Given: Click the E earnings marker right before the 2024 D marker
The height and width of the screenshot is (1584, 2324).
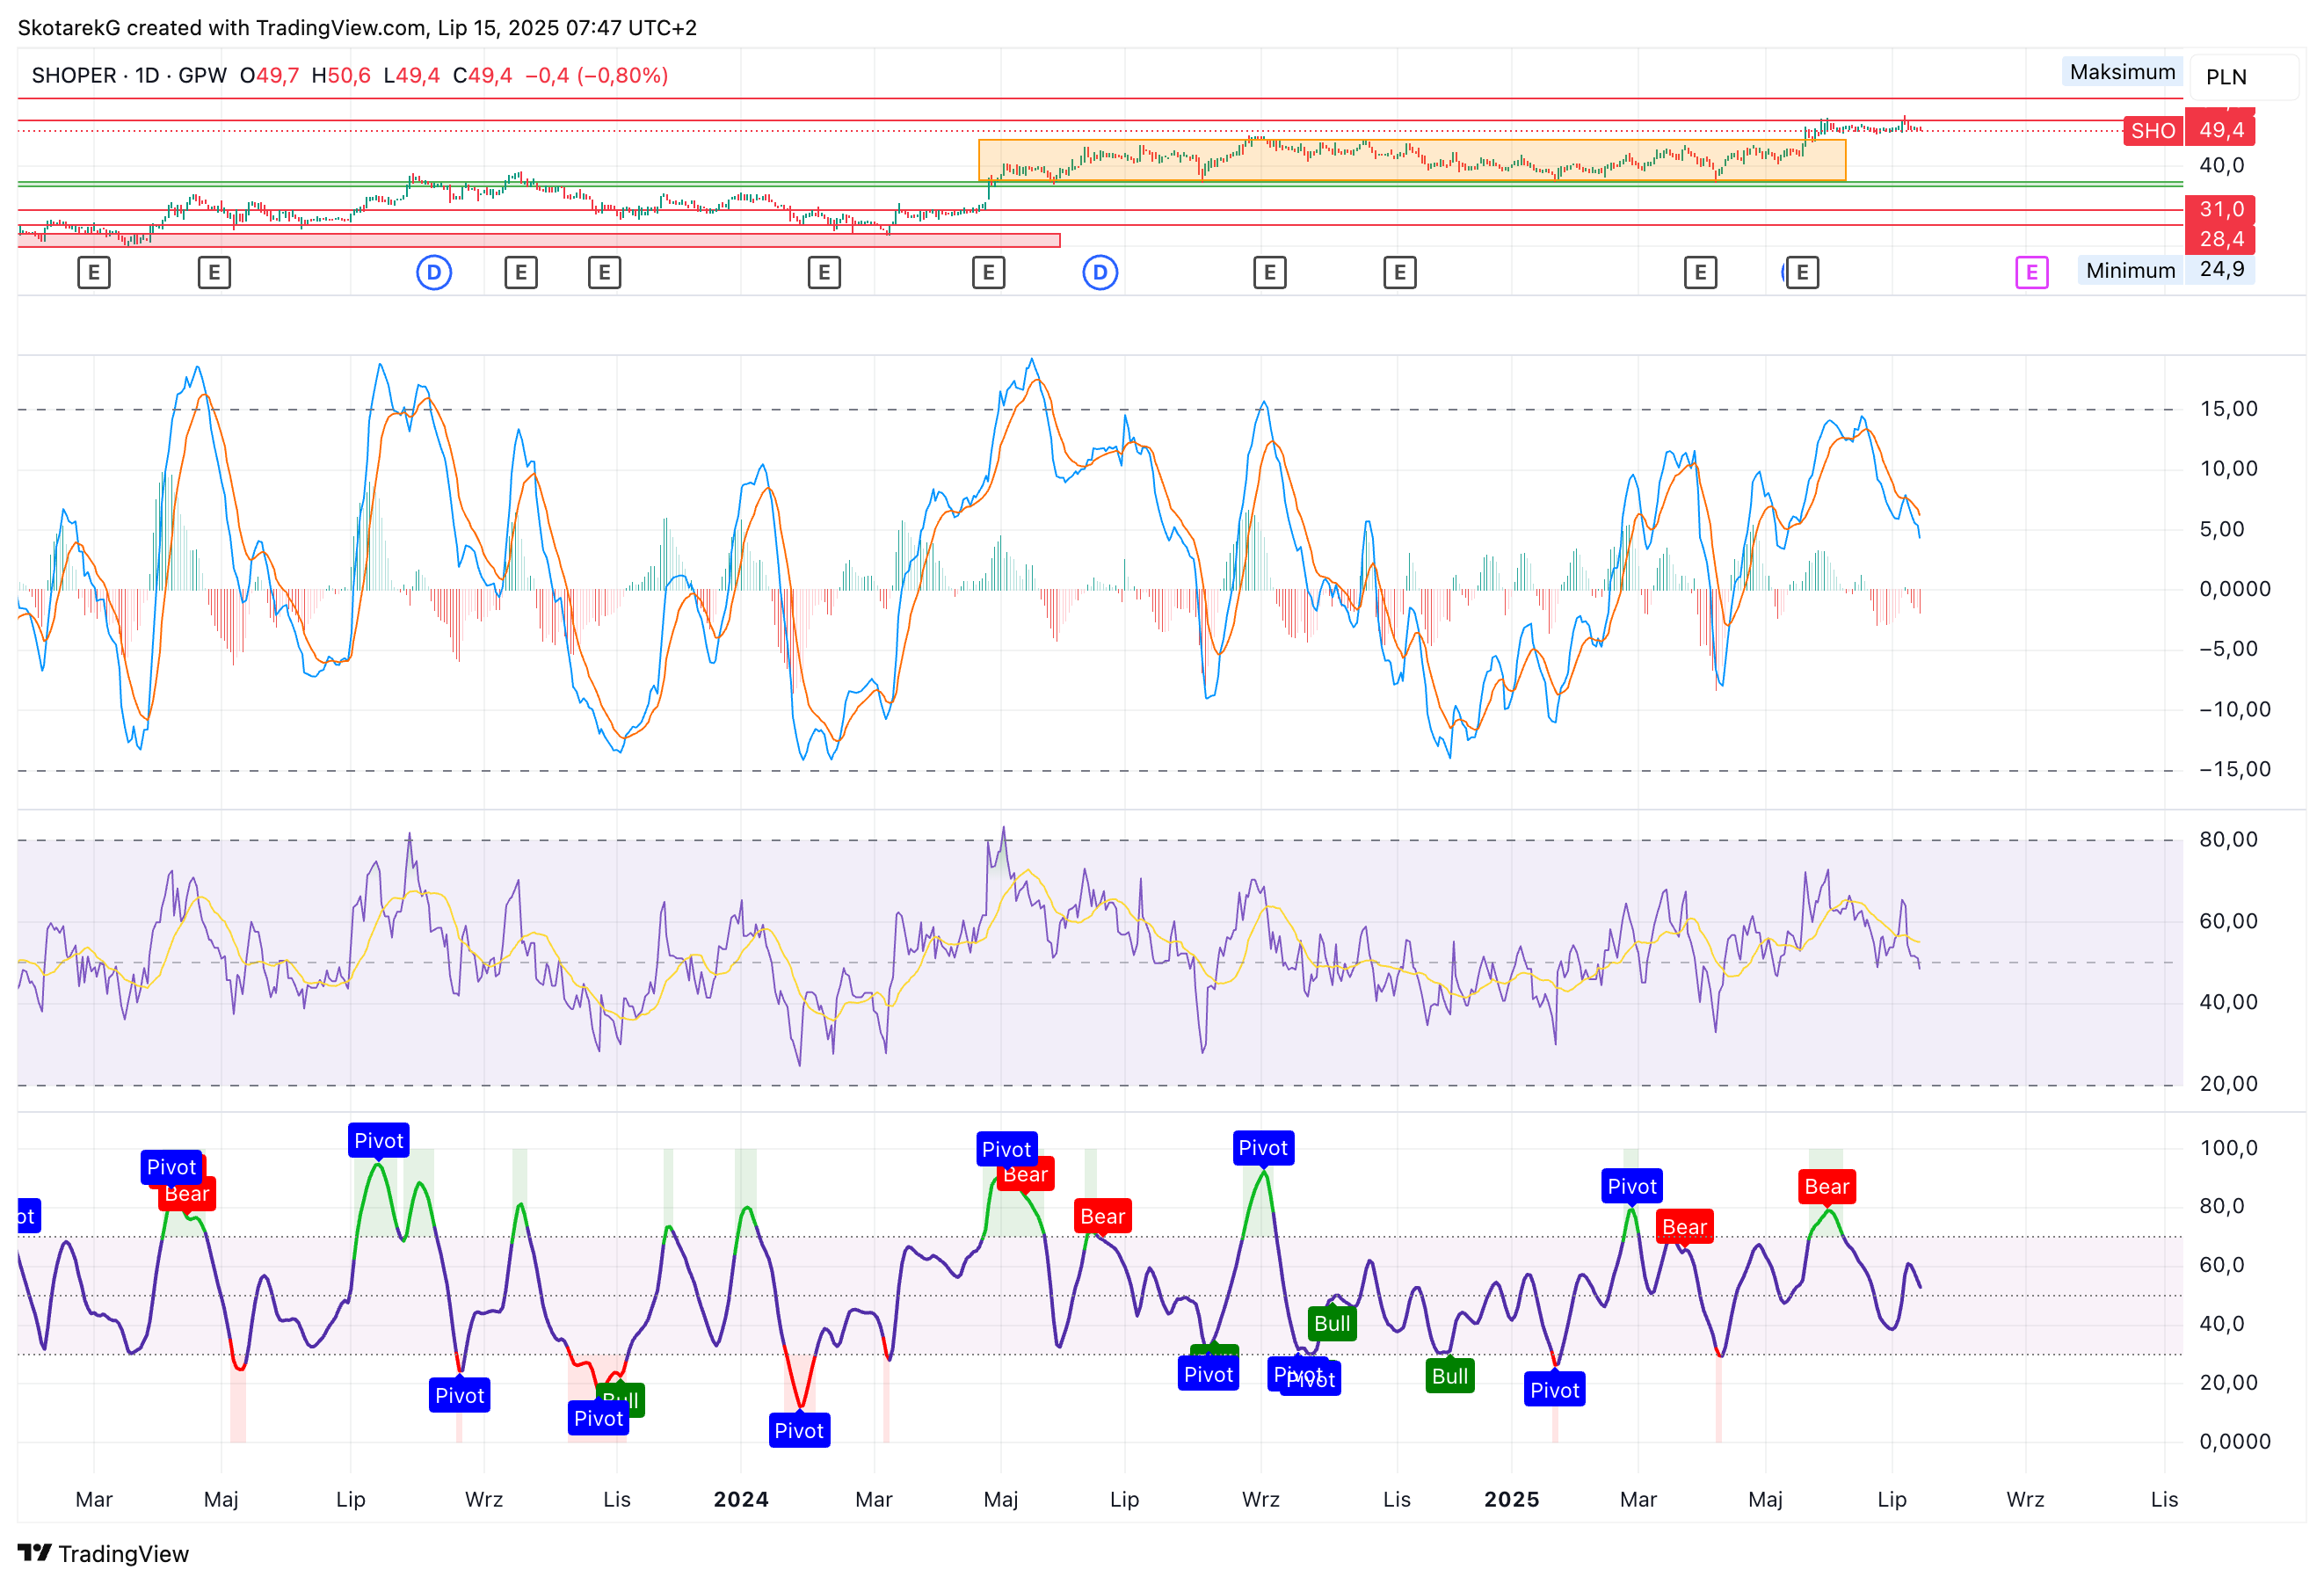Looking at the screenshot, I should coord(988,272).
